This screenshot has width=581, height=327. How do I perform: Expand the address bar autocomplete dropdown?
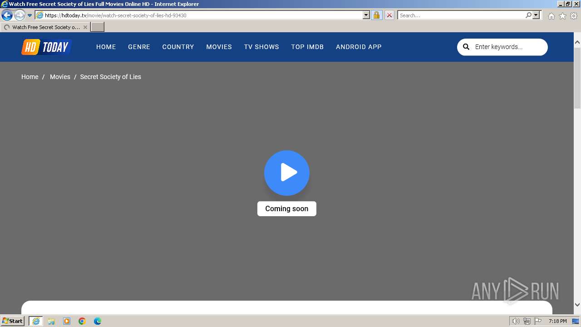(366, 15)
